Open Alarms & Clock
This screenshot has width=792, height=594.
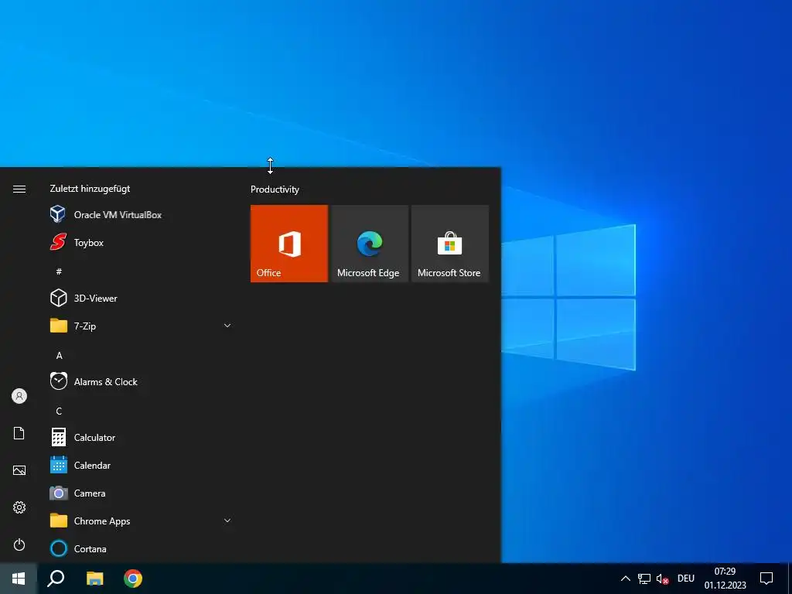[141, 381]
